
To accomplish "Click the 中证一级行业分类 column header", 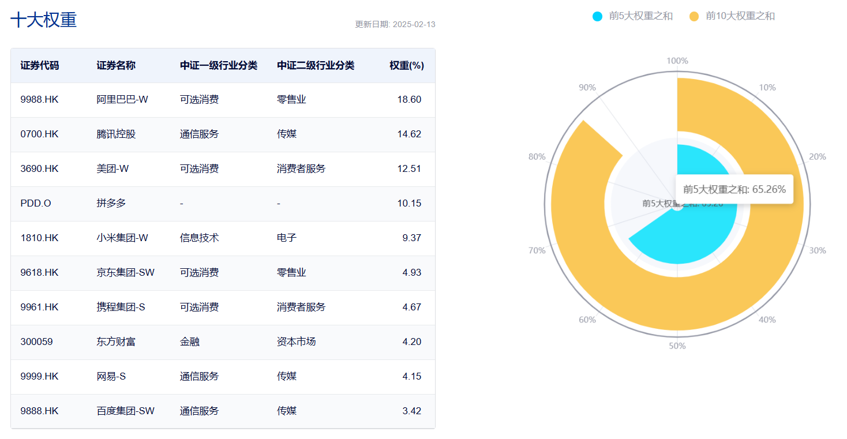I will [219, 65].
